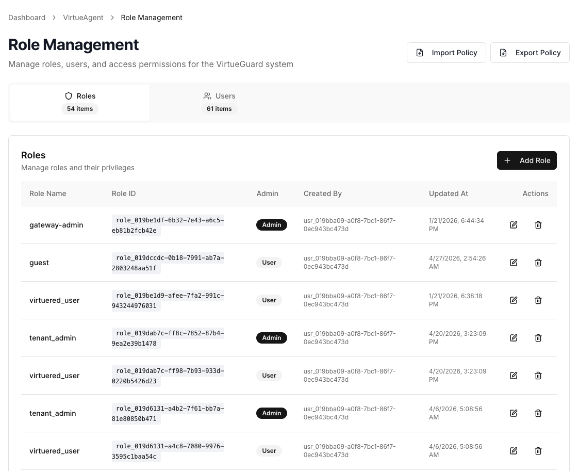Click role ID role_019be1df-6b32-7e43-a6c5-eb81b2fcb42e

pyautogui.click(x=168, y=225)
